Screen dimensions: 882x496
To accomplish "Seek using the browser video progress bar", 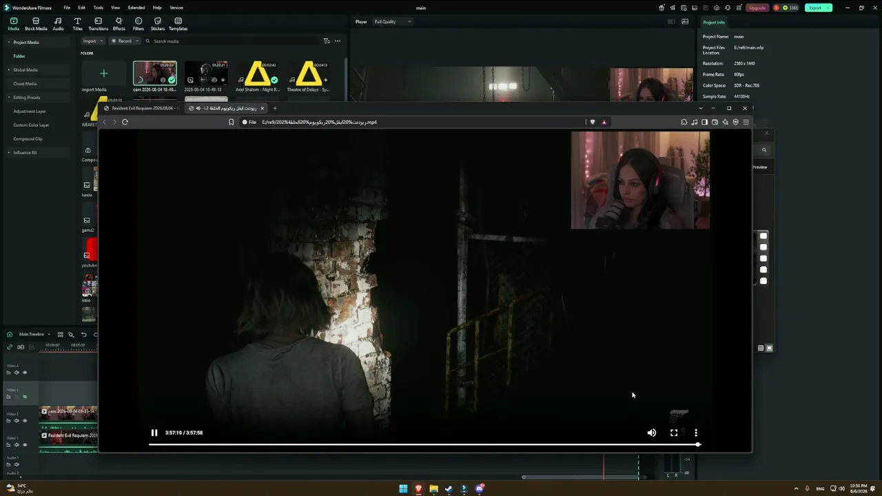I will pos(424,444).
